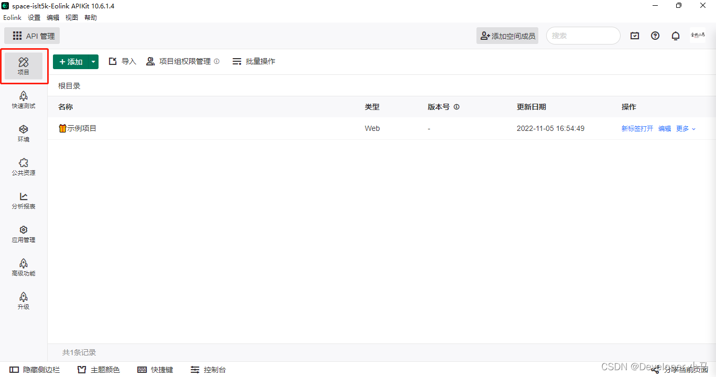Image resolution: width=716 pixels, height=377 pixels.
Task: Click 共1条记录 footer text
Action: tap(79, 352)
